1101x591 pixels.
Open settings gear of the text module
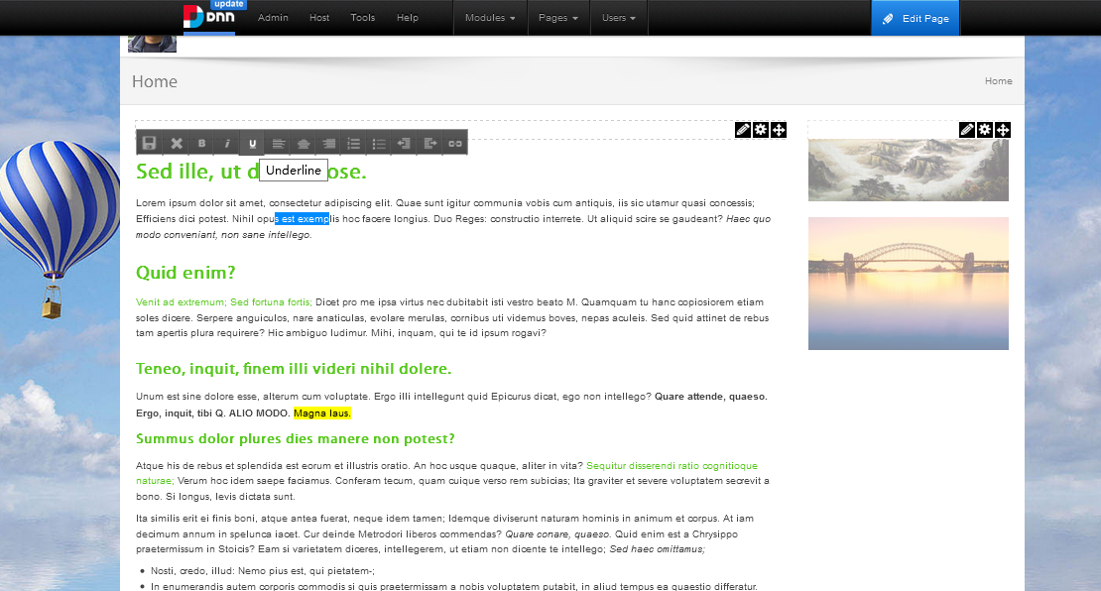(x=761, y=130)
